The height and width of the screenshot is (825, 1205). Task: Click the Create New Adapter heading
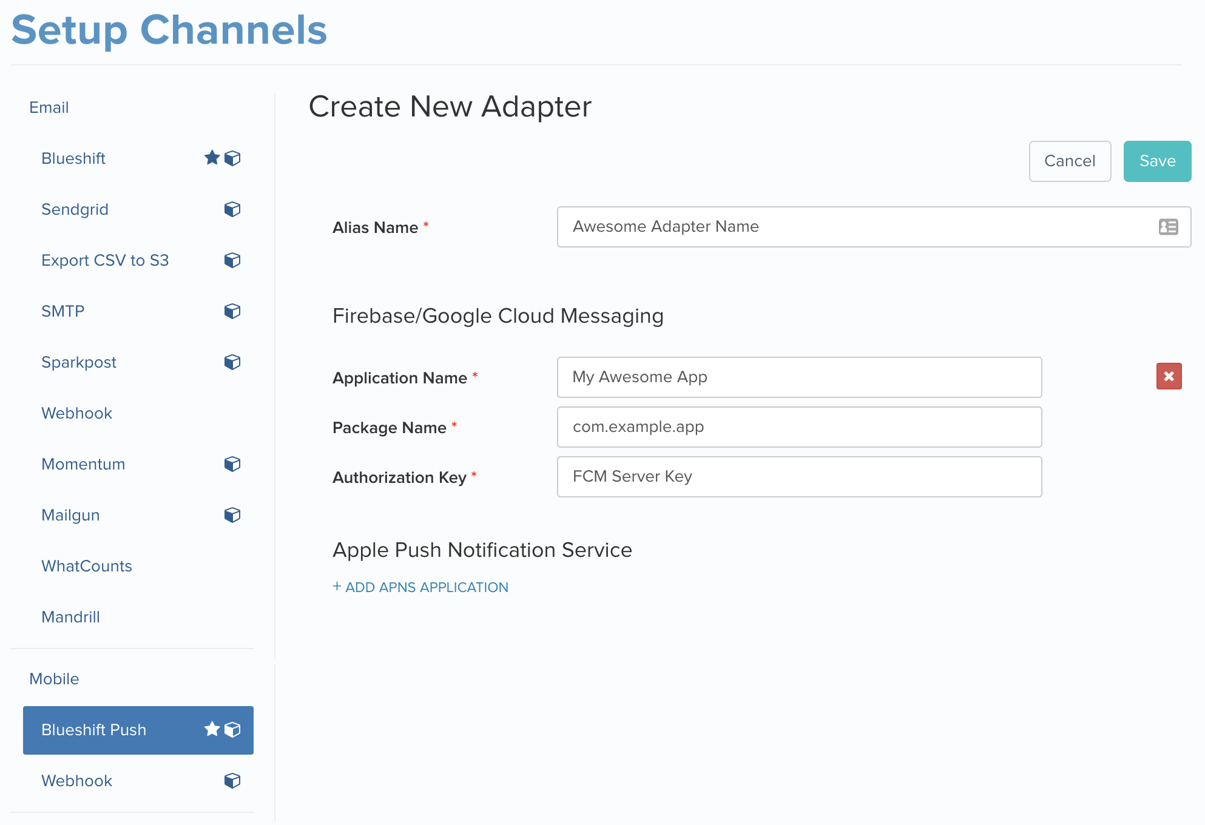[x=450, y=107]
